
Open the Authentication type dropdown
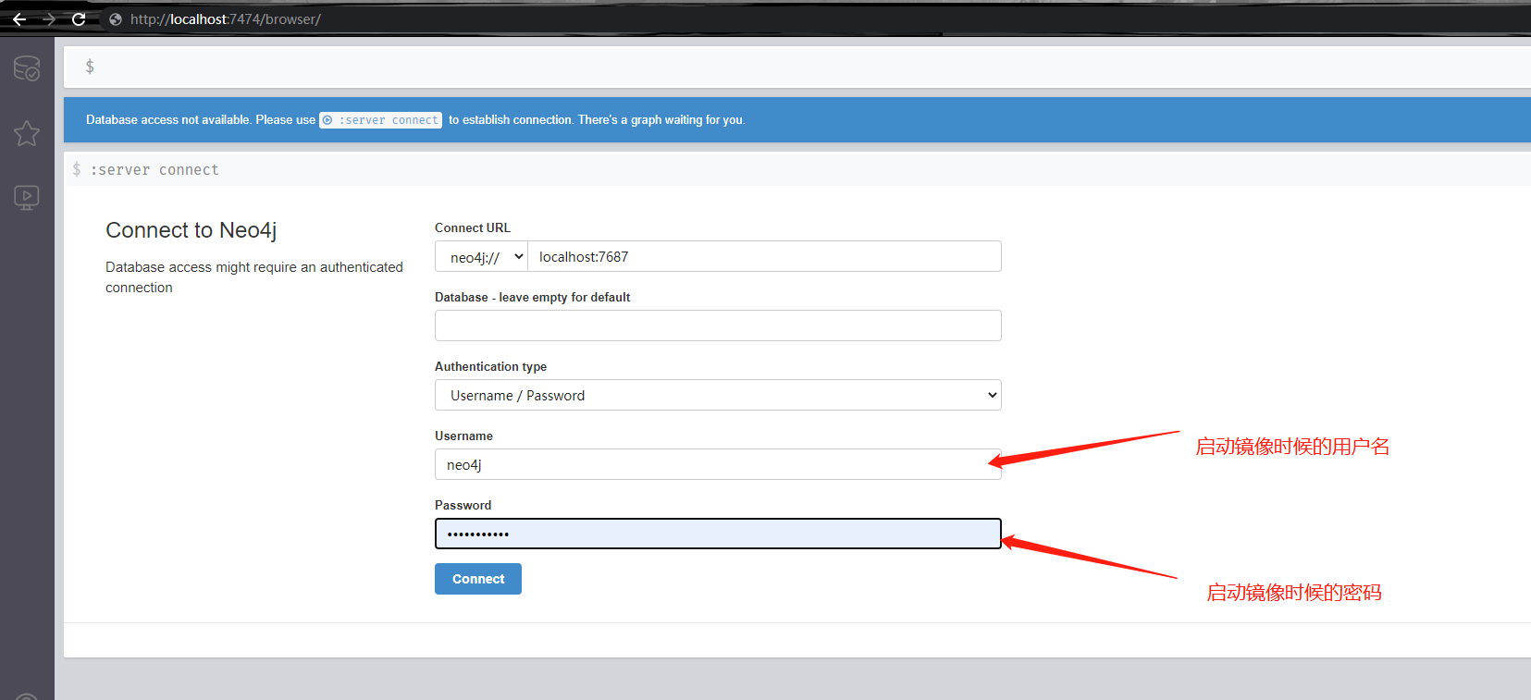click(x=718, y=395)
